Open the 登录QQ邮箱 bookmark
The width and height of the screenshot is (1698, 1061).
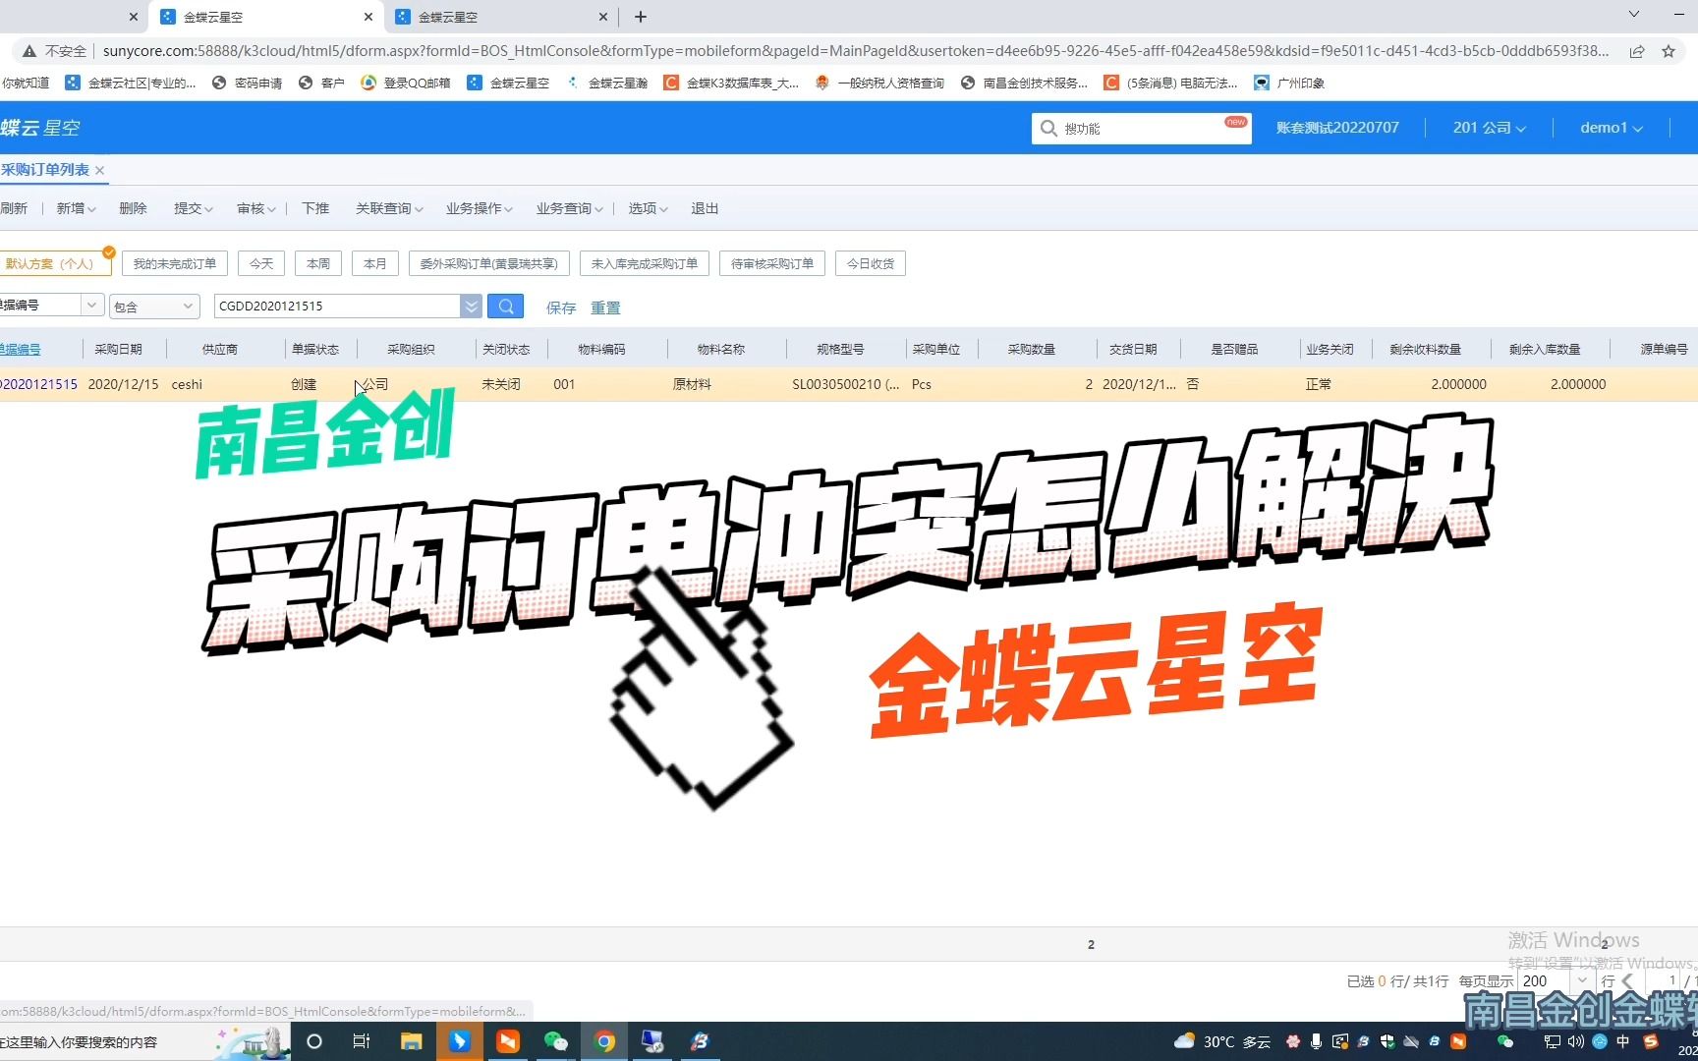coord(416,83)
